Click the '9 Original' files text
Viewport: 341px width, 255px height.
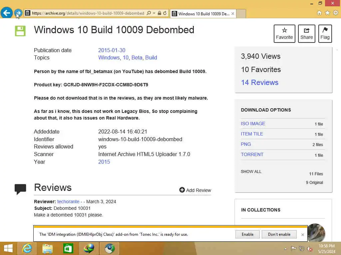click(314, 183)
